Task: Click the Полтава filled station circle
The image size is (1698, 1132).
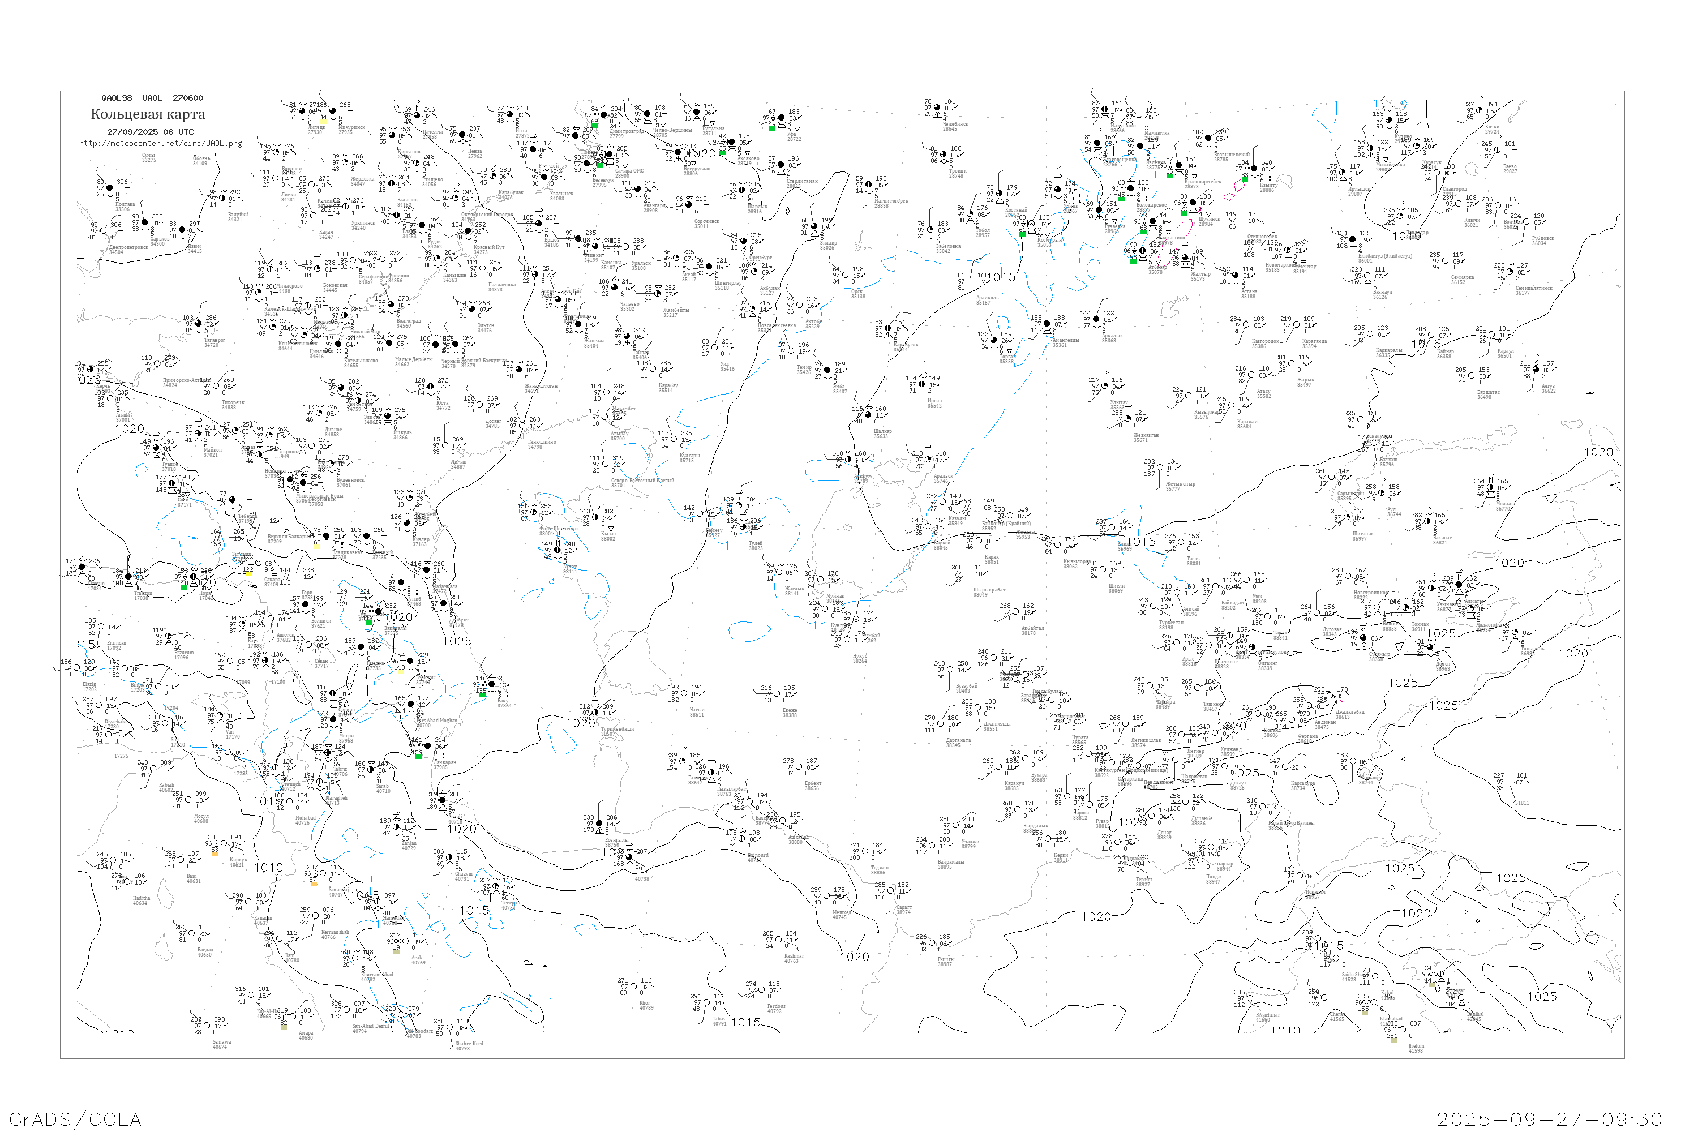Action: pos(110,188)
